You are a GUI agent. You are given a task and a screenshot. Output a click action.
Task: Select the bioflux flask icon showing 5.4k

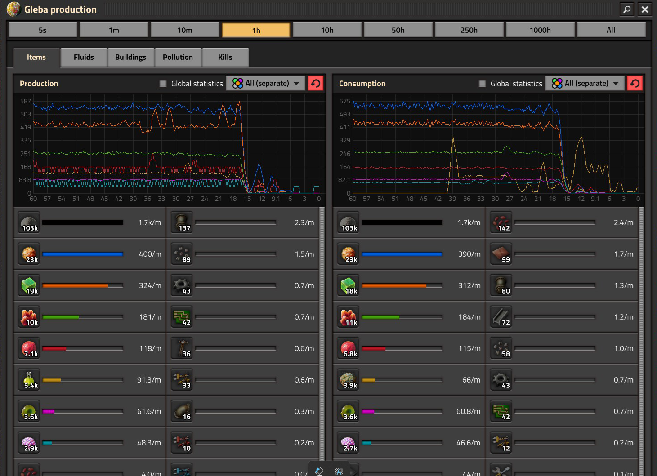[29, 380]
